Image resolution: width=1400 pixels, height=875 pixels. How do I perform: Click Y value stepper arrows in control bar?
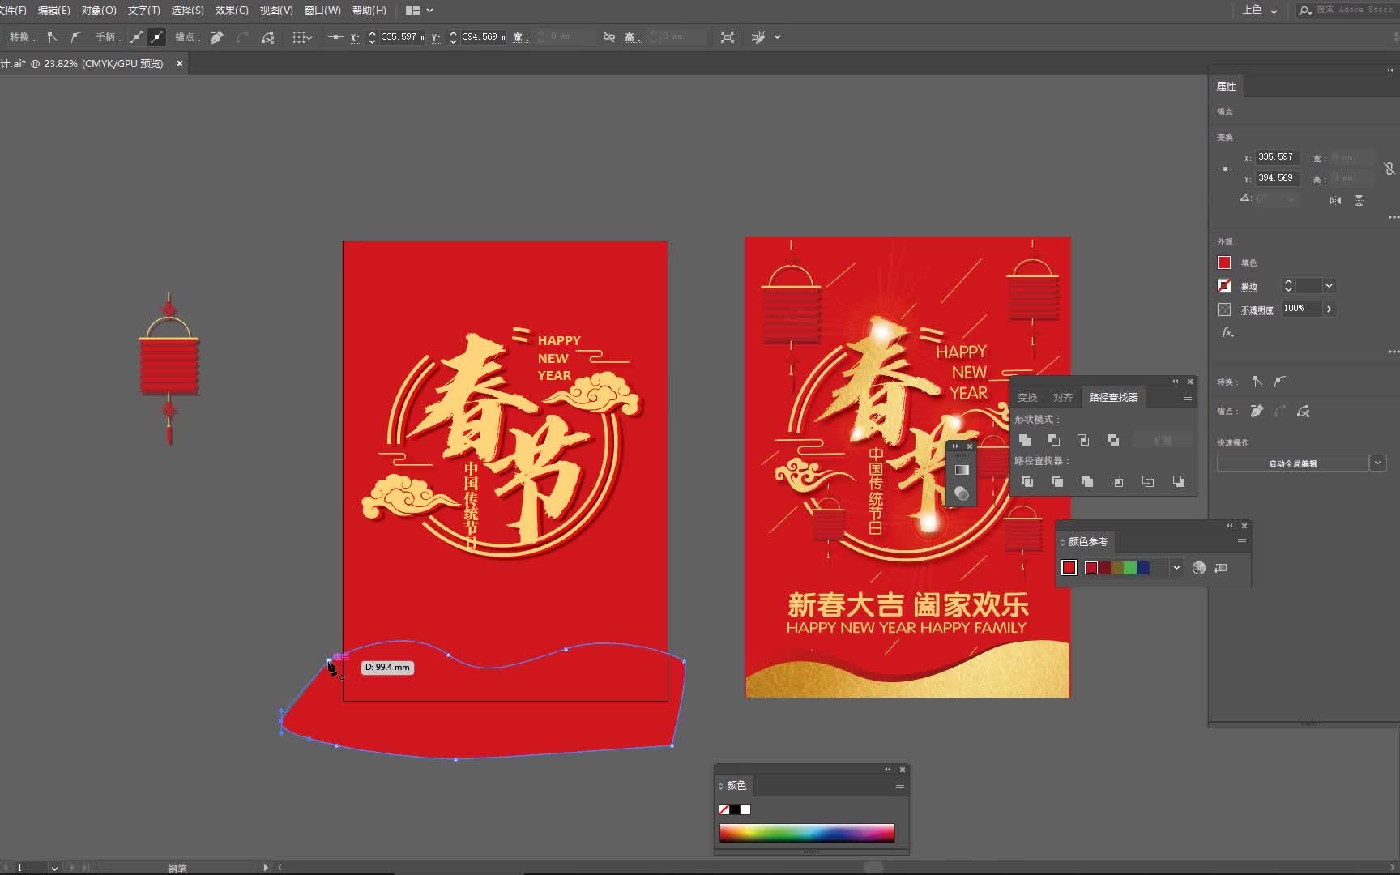coord(453,37)
